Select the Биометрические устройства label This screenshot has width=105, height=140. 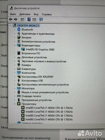coord(38,41)
